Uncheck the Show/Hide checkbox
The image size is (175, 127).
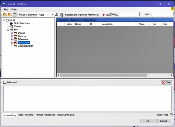171,115
